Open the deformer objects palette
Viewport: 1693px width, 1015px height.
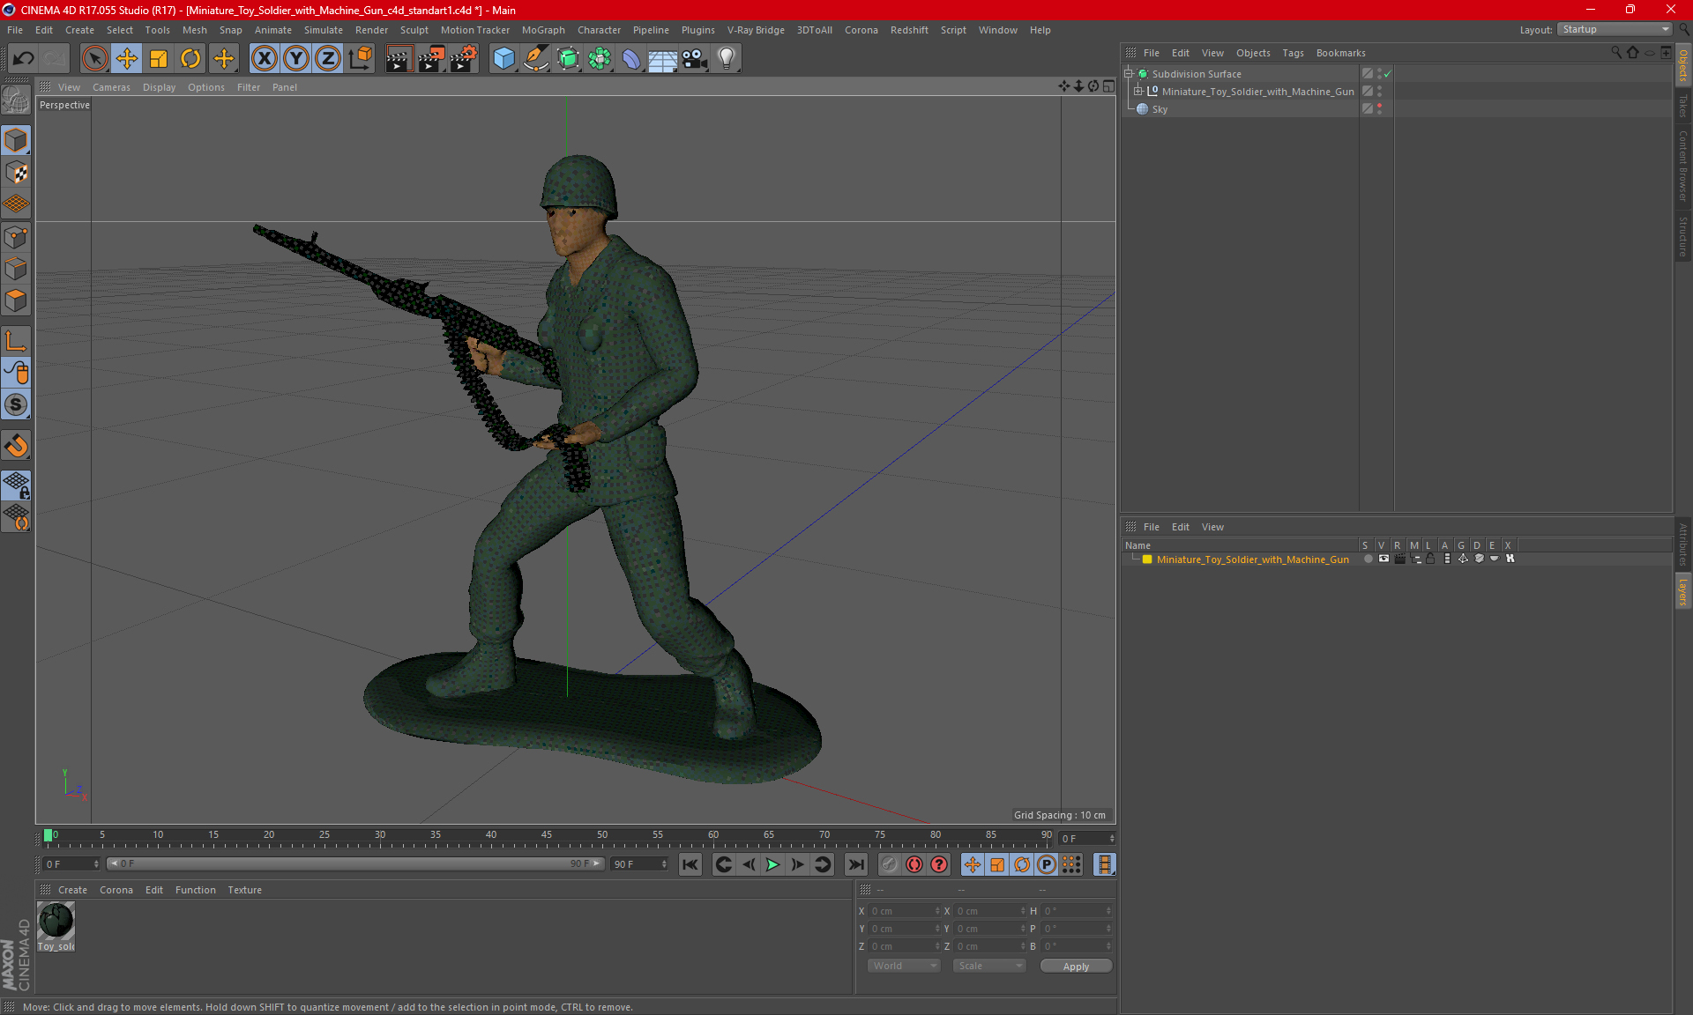coord(631,59)
